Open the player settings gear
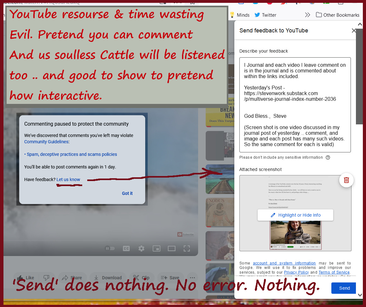 coord(141,248)
